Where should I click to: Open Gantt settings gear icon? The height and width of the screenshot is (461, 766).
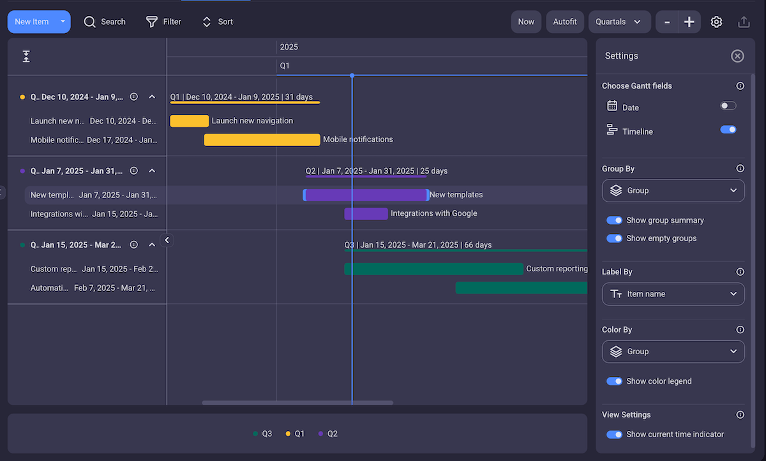716,22
